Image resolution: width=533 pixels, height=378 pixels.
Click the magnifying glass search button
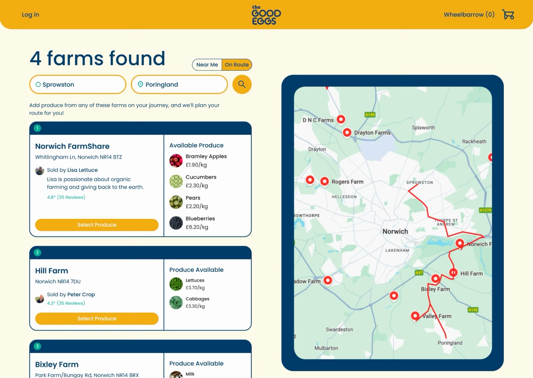(242, 85)
